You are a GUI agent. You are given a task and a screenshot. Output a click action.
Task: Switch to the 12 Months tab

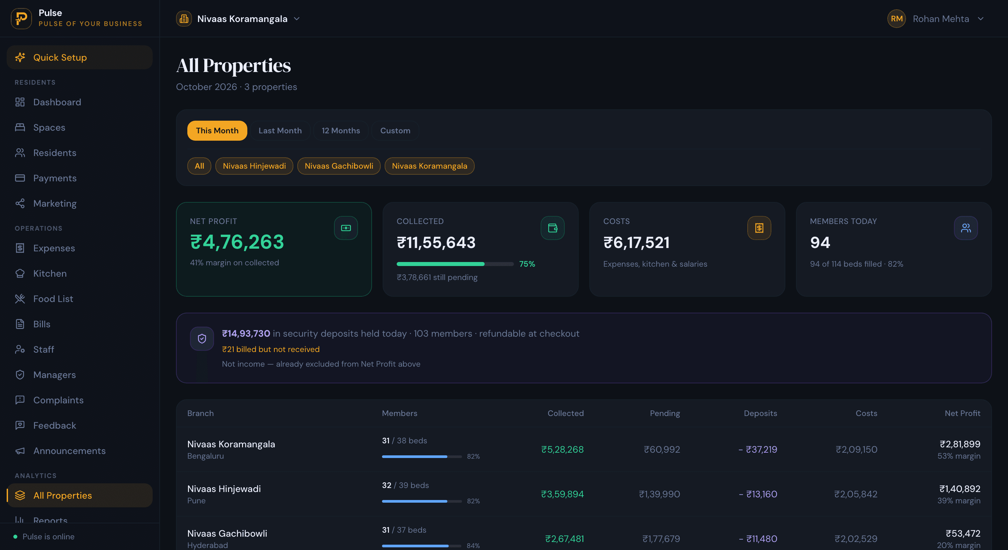[x=341, y=131]
